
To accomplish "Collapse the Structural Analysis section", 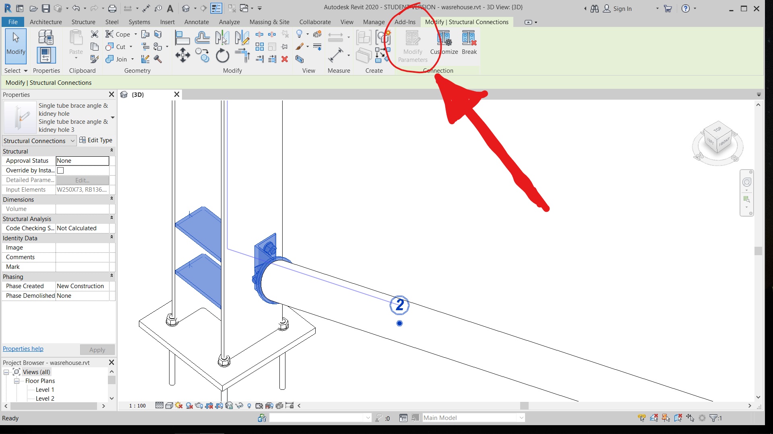I will (x=112, y=219).
